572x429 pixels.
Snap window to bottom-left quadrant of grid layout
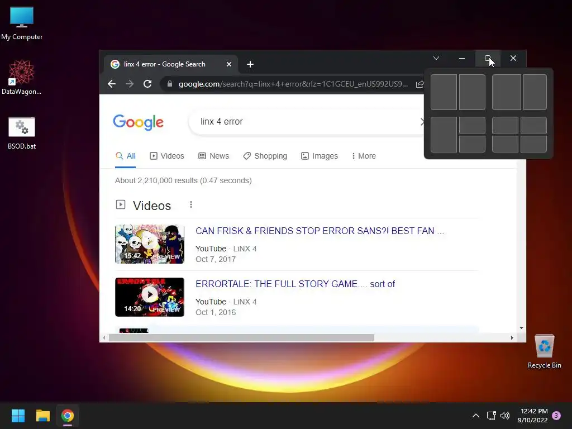point(505,144)
